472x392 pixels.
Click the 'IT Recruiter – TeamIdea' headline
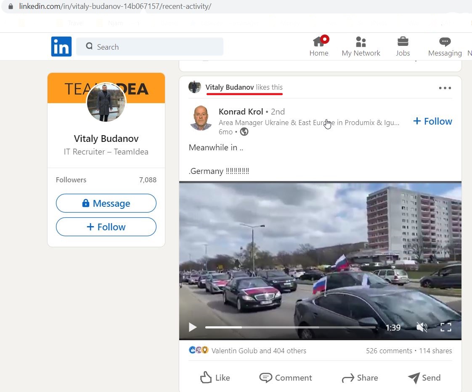[x=106, y=152]
